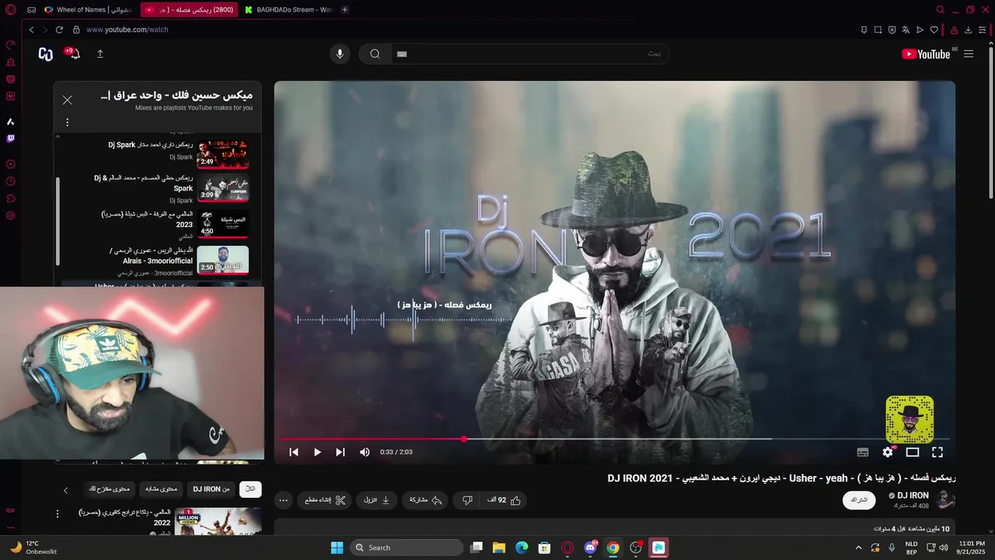The width and height of the screenshot is (995, 560).
Task: Open the DJ IRON channel name link
Action: click(x=913, y=495)
